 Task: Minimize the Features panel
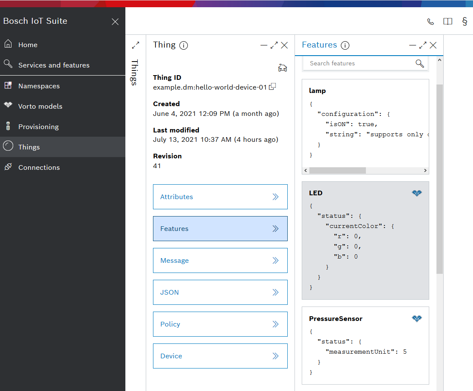point(412,45)
